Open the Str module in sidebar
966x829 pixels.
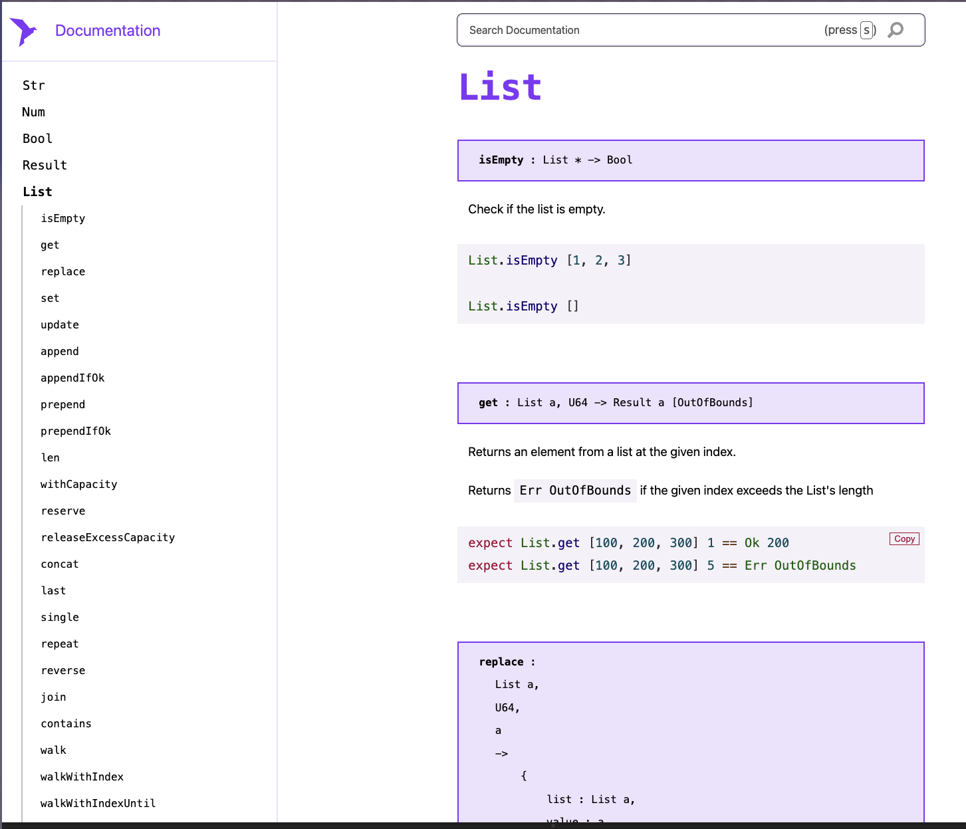point(34,85)
